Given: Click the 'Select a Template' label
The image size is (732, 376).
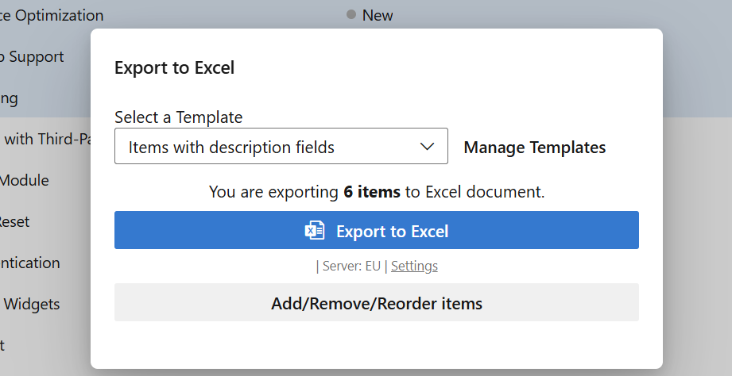Looking at the screenshot, I should pos(178,117).
